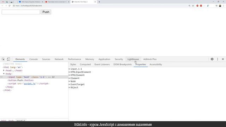Screen dimensions: 226x127
Task: Collapse the body node in DOM tree
Action: pos(4,74)
